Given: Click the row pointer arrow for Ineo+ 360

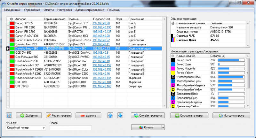Looking at the screenshot, I should (x=8, y=48).
